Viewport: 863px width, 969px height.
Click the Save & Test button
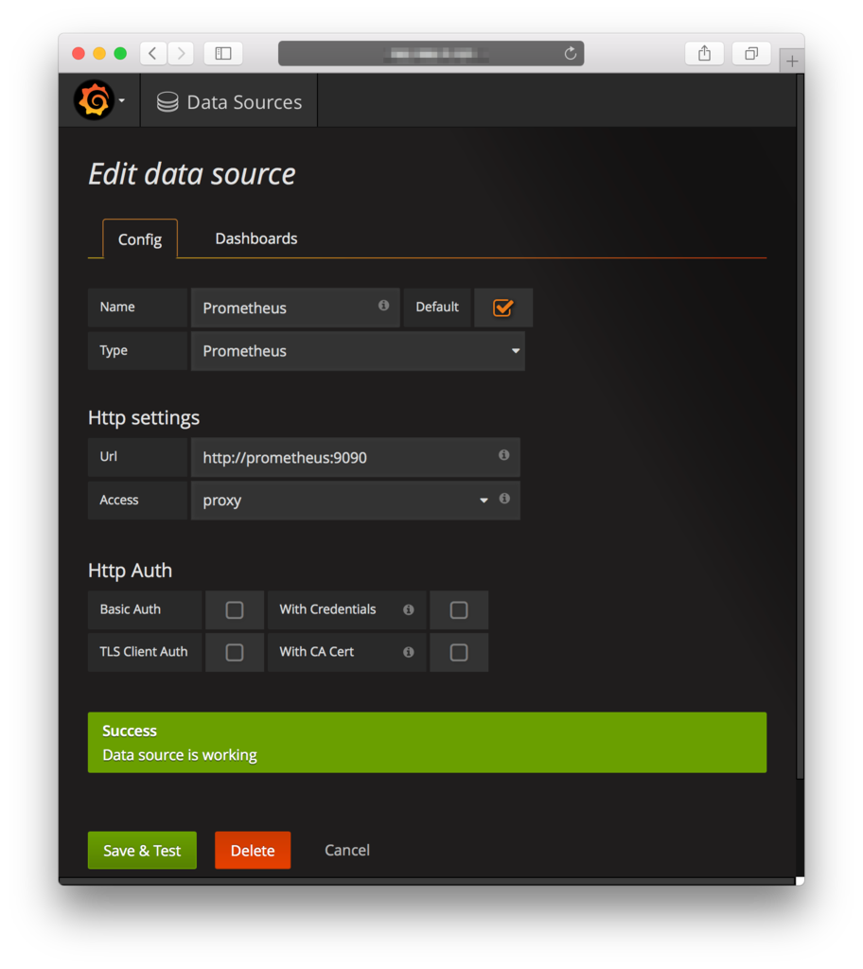142,851
